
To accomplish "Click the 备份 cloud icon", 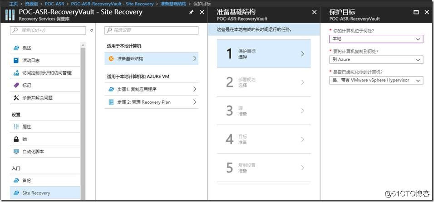I will [x=16, y=180].
